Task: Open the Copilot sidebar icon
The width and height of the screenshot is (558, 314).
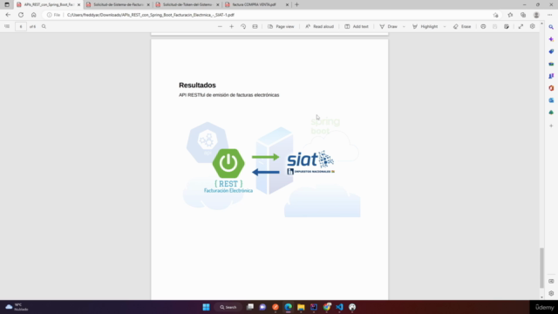Action: click(x=551, y=39)
